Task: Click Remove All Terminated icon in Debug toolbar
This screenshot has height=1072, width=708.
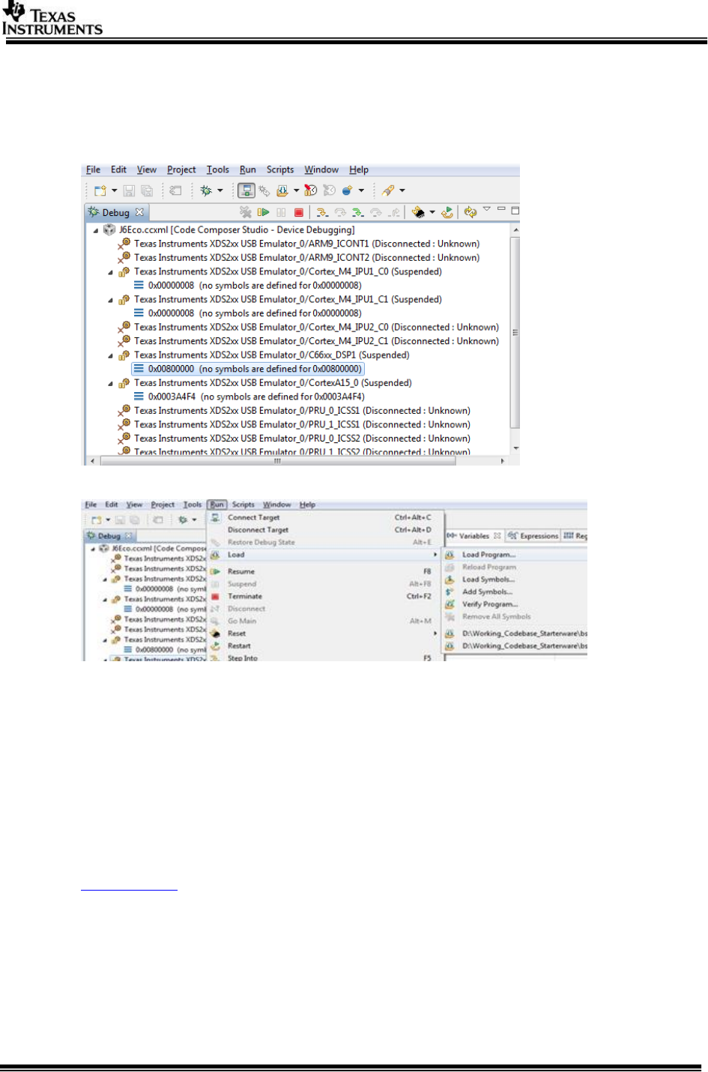Action: (245, 213)
